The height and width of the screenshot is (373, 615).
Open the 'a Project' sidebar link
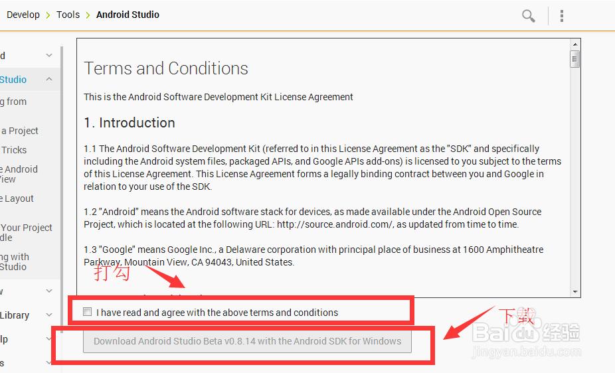tap(20, 131)
